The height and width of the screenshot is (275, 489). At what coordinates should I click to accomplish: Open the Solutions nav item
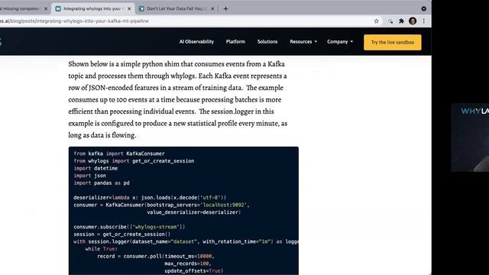[x=267, y=41]
